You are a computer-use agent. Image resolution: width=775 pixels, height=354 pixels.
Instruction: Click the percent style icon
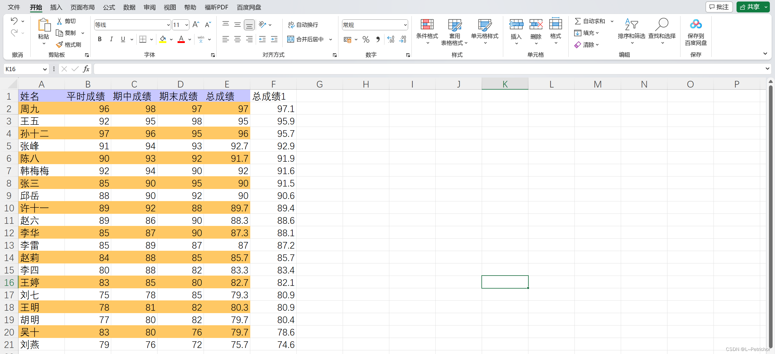[x=366, y=39]
